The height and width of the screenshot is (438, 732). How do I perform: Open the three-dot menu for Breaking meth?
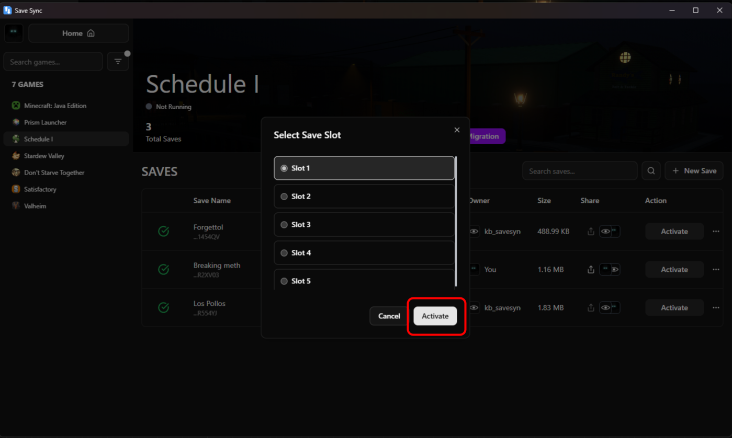716,269
